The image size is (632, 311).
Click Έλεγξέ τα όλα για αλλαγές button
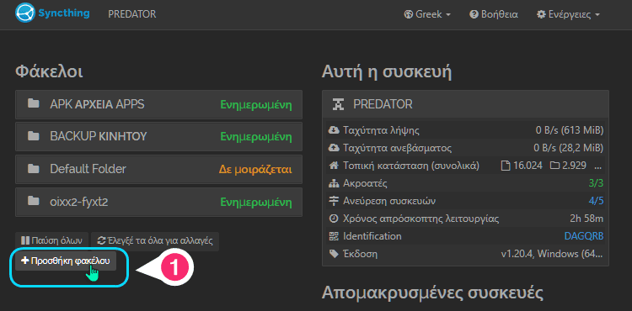[x=155, y=241]
